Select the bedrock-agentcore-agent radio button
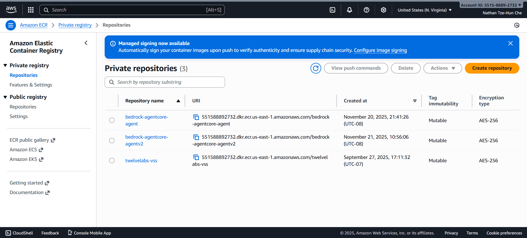This screenshot has height=238, width=527. pos(112,120)
